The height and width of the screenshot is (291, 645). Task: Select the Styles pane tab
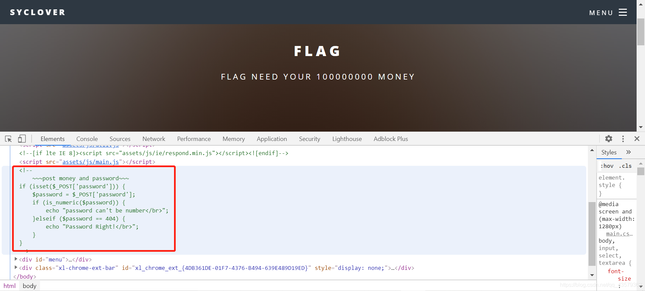pos(609,152)
